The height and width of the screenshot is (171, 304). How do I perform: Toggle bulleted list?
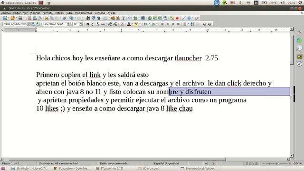pos(146,24)
